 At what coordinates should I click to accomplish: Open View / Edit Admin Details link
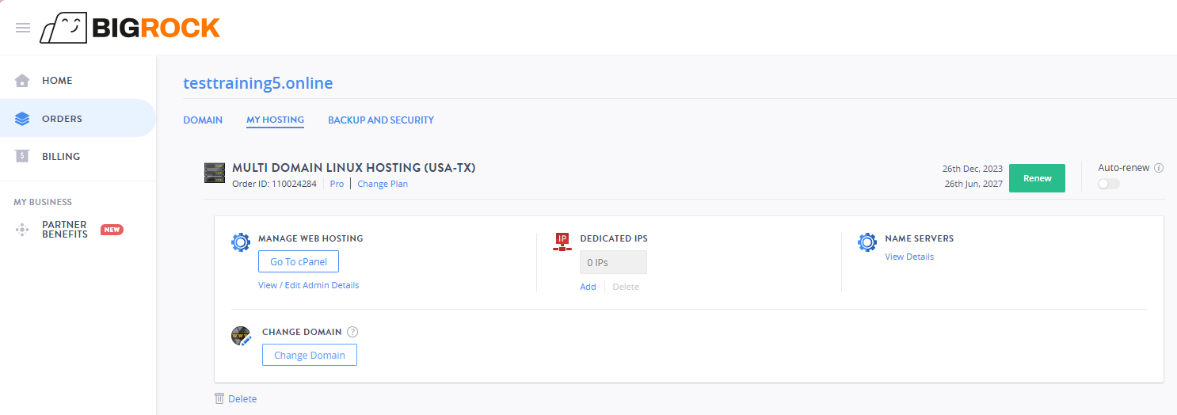[x=309, y=285]
